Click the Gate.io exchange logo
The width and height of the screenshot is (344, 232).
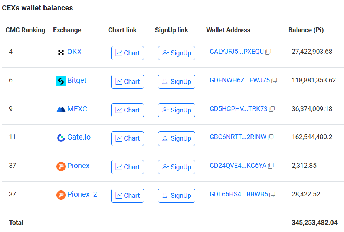[61, 138]
